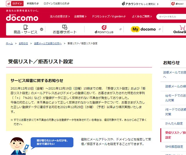Click the d POINT badge at top right
The height and width of the screenshot is (155, 186).
coord(178,4)
